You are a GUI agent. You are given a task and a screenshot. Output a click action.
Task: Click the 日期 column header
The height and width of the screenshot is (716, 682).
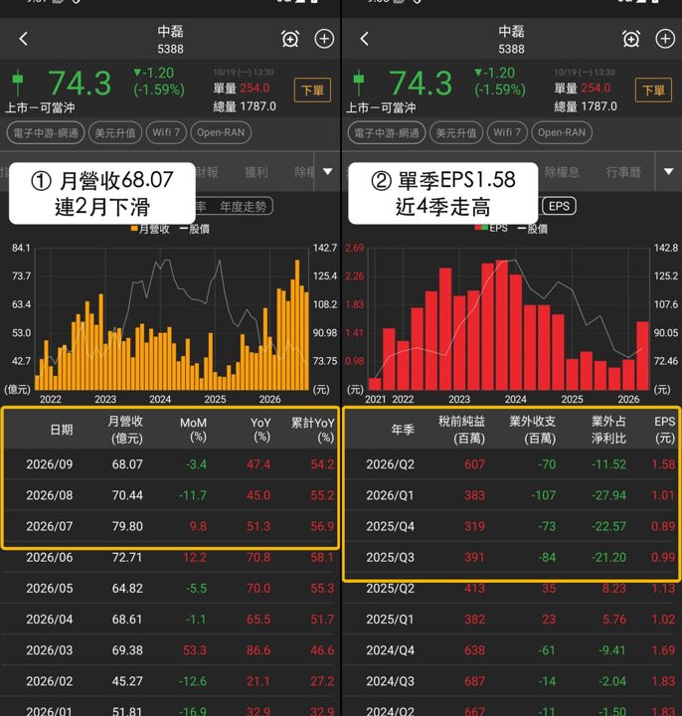62,430
